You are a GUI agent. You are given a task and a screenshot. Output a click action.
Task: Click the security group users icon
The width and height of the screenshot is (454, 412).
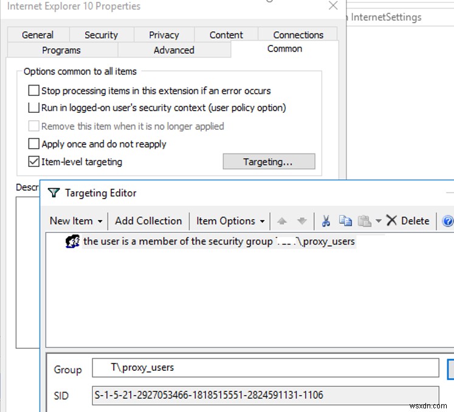72,241
